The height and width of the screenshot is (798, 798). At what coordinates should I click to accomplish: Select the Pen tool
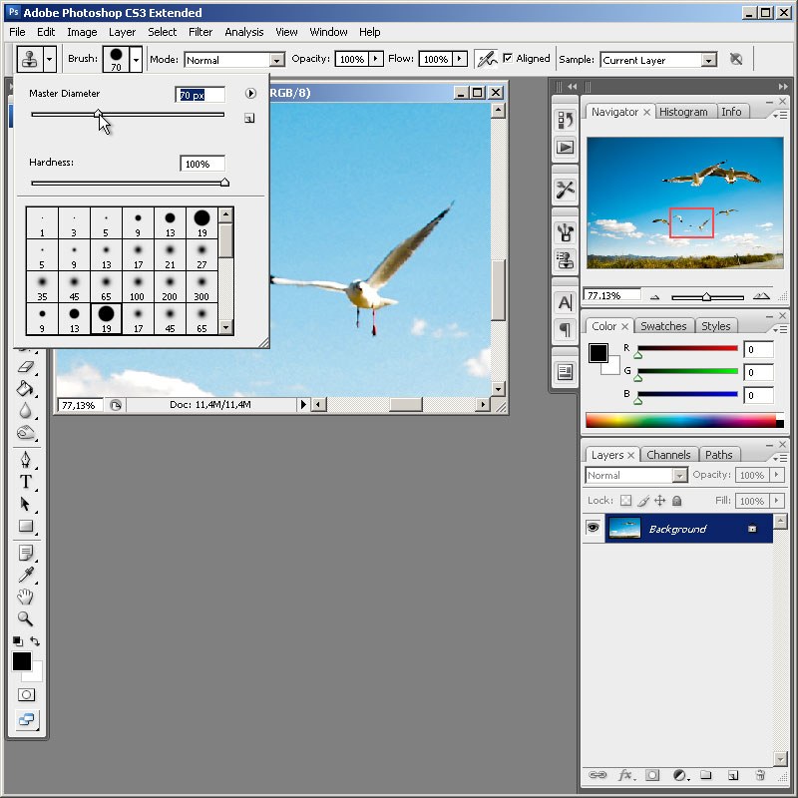[26, 460]
